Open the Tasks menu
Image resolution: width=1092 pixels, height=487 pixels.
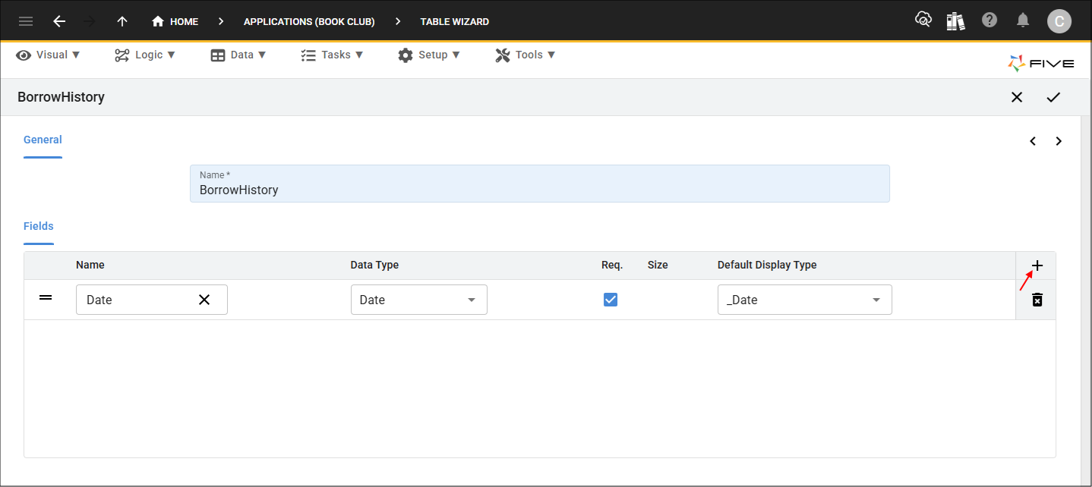(333, 55)
